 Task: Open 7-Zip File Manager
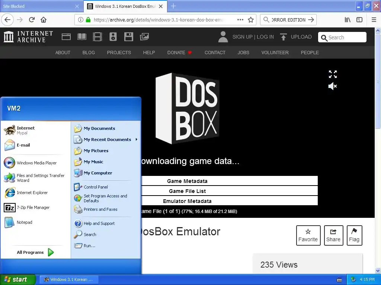point(35,207)
